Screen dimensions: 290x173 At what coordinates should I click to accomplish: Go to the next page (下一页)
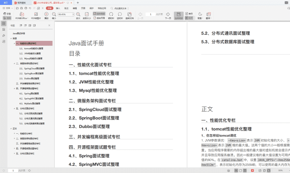(168, 16)
